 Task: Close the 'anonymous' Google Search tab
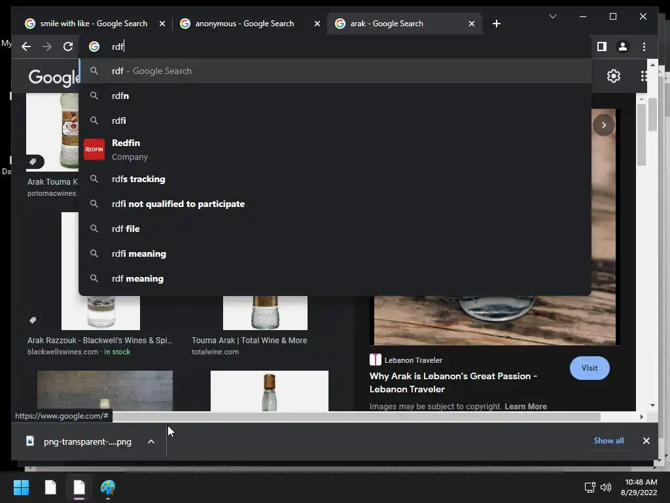tap(317, 24)
